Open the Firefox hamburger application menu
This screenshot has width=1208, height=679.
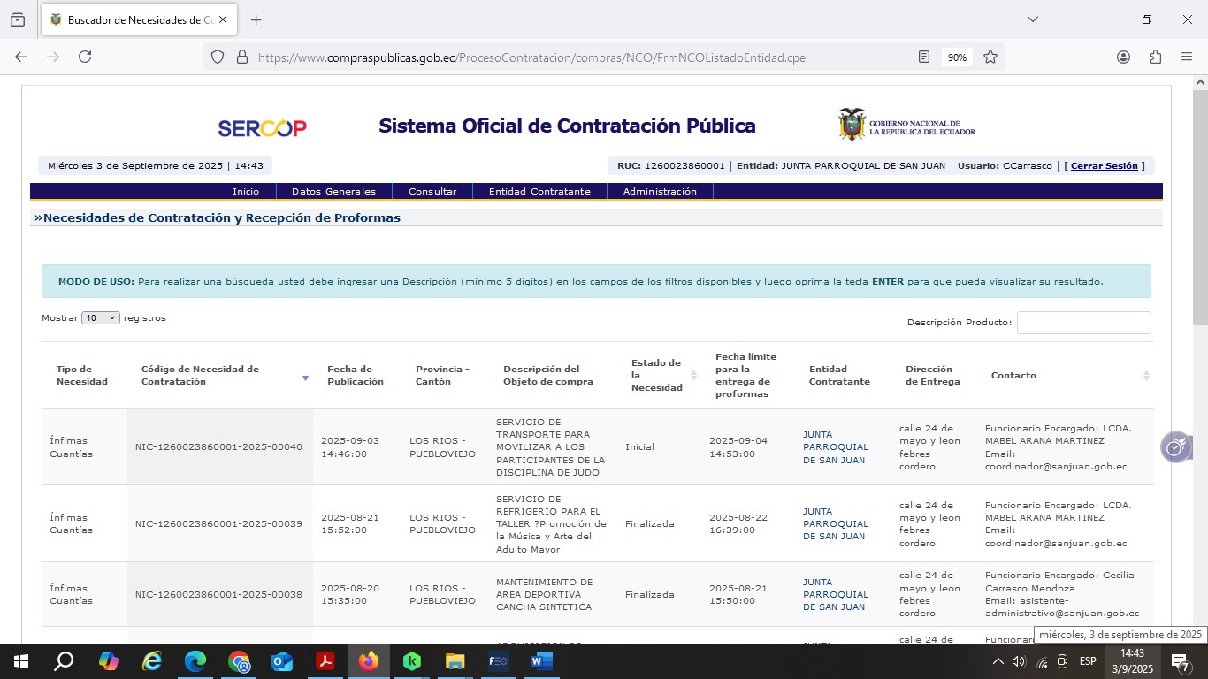(x=1187, y=57)
